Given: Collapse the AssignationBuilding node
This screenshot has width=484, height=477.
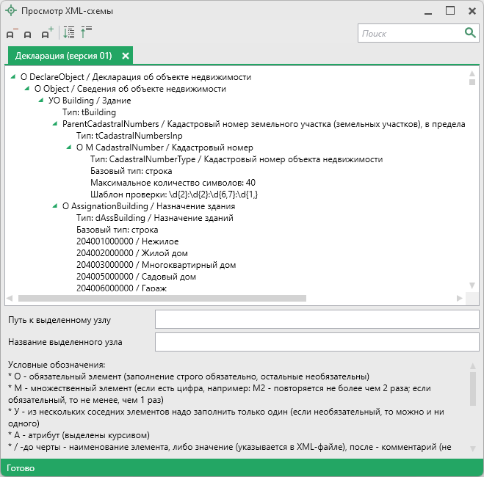Looking at the screenshot, I should (56, 207).
